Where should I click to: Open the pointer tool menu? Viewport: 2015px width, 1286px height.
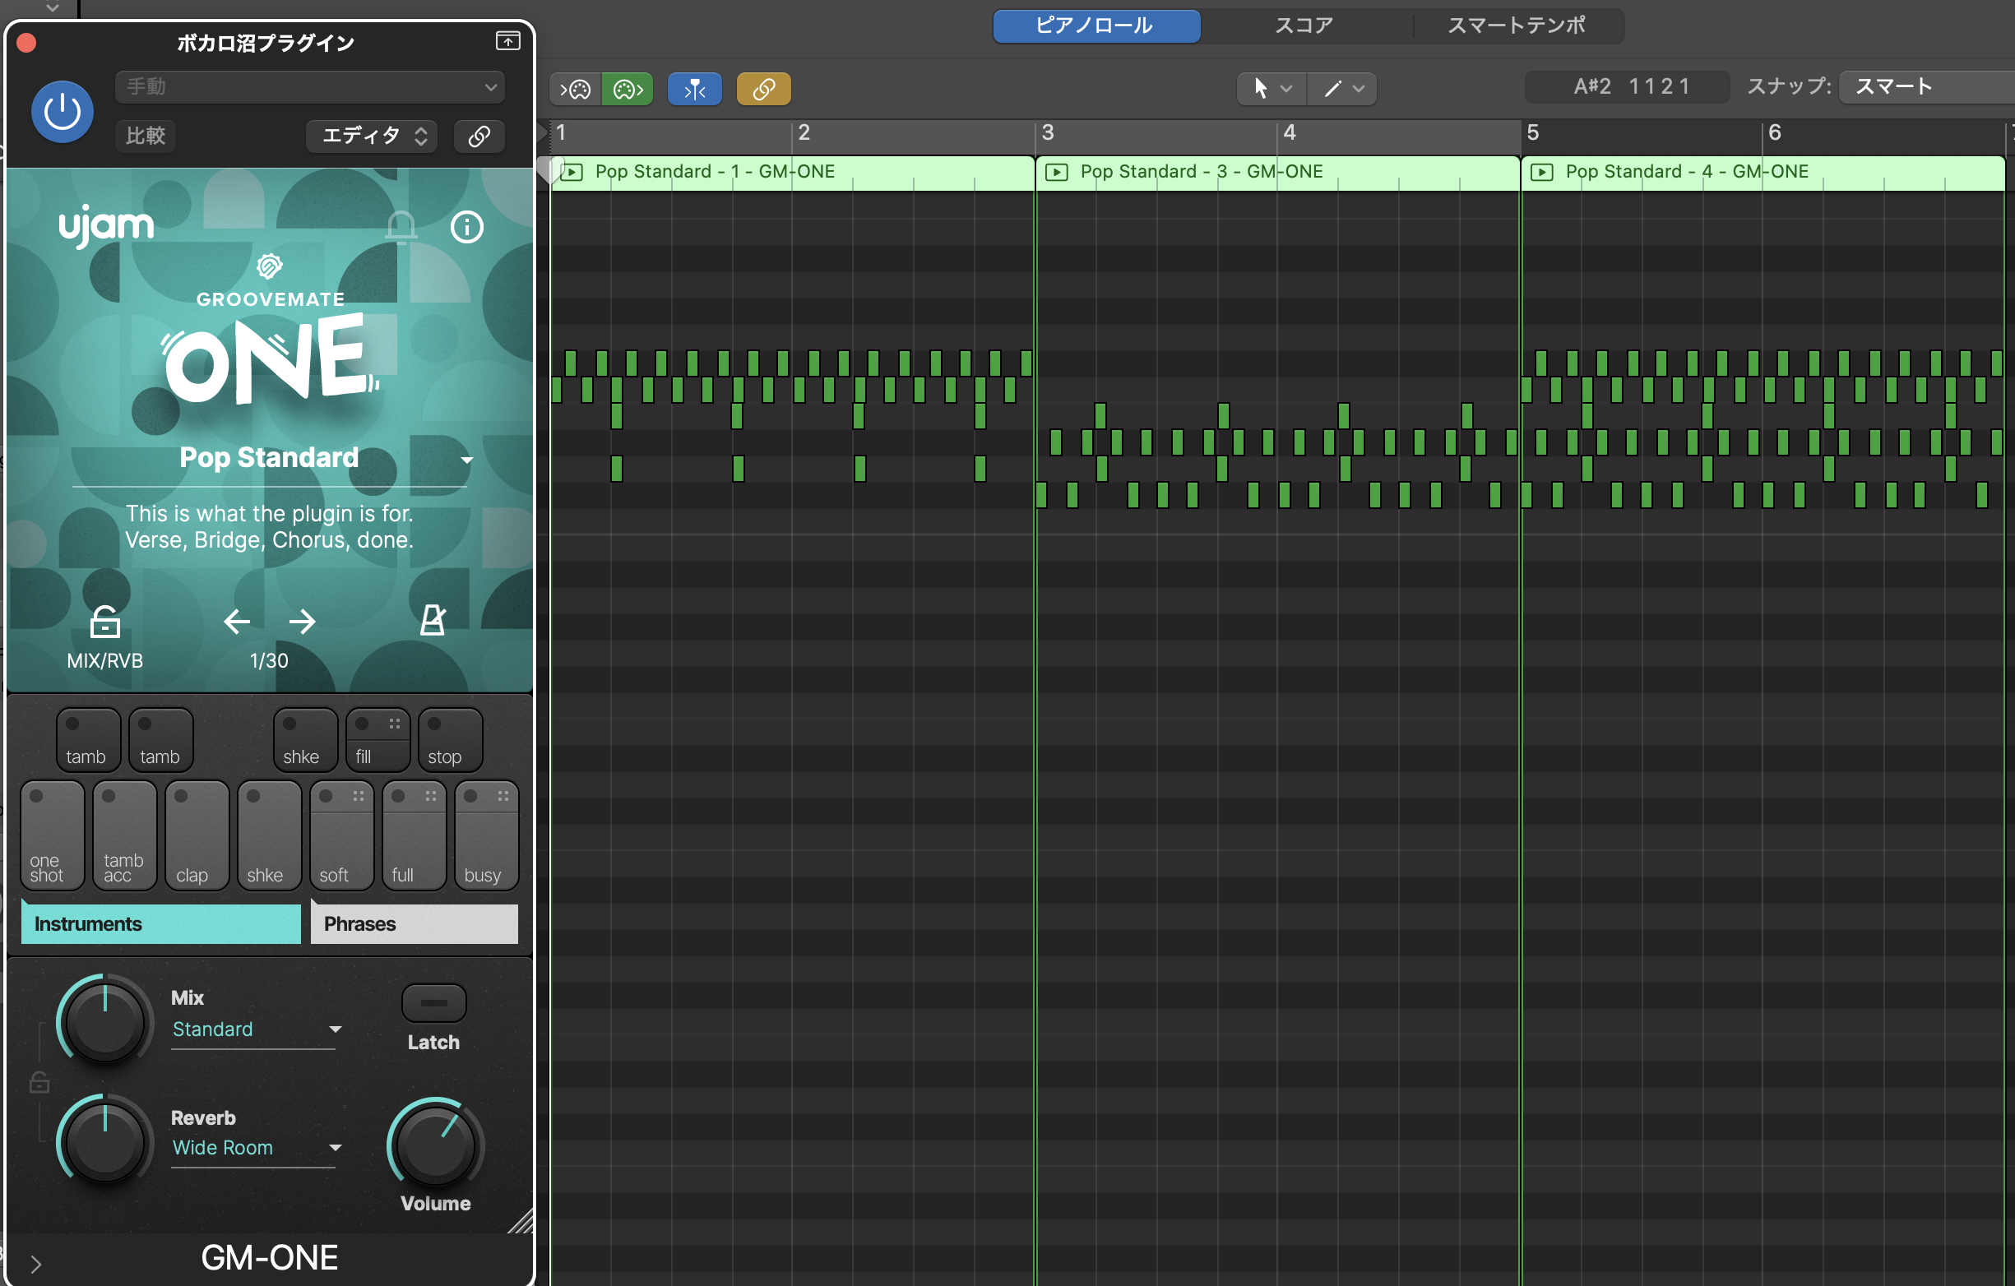[1271, 88]
